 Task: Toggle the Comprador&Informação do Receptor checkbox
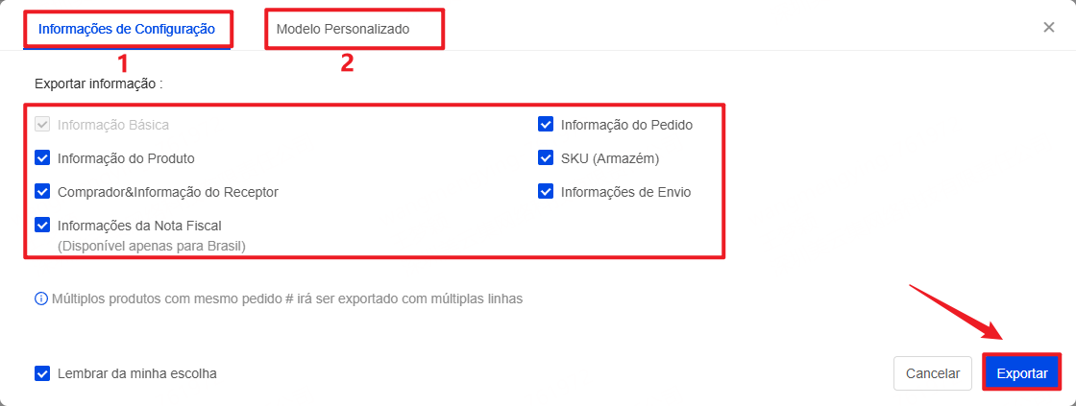coord(42,192)
